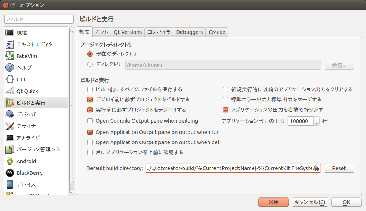Click the category list vertical scrollbar
366x211 pixels.
(x=71, y=106)
